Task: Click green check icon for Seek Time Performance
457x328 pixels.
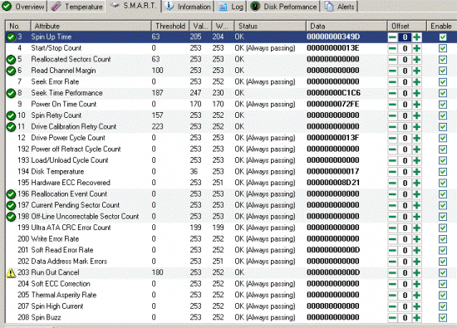Action: click(11, 93)
